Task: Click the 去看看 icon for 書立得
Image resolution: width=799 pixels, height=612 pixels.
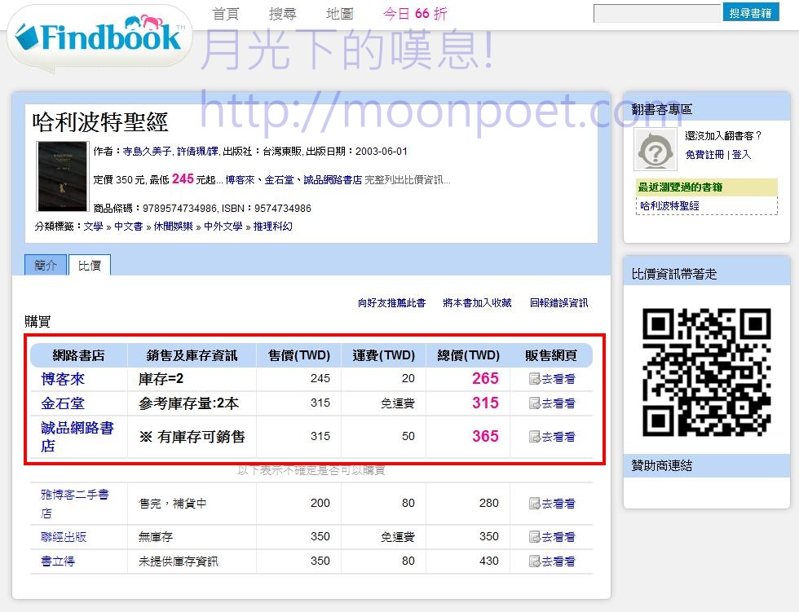Action: point(535,561)
